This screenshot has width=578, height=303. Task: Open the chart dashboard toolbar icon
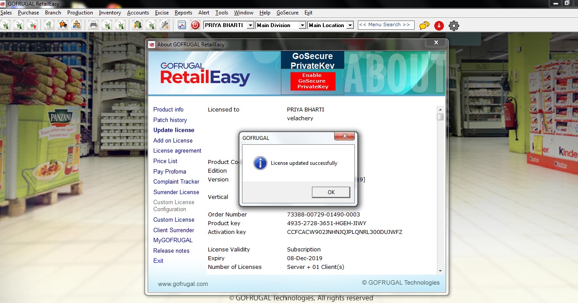(x=182, y=25)
